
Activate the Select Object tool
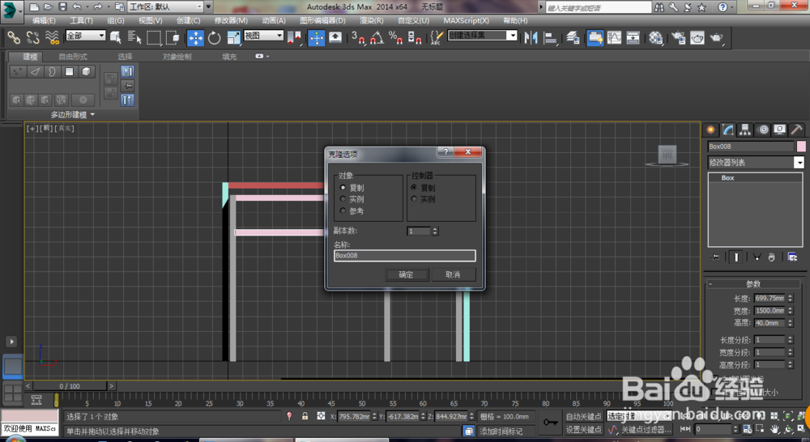116,37
